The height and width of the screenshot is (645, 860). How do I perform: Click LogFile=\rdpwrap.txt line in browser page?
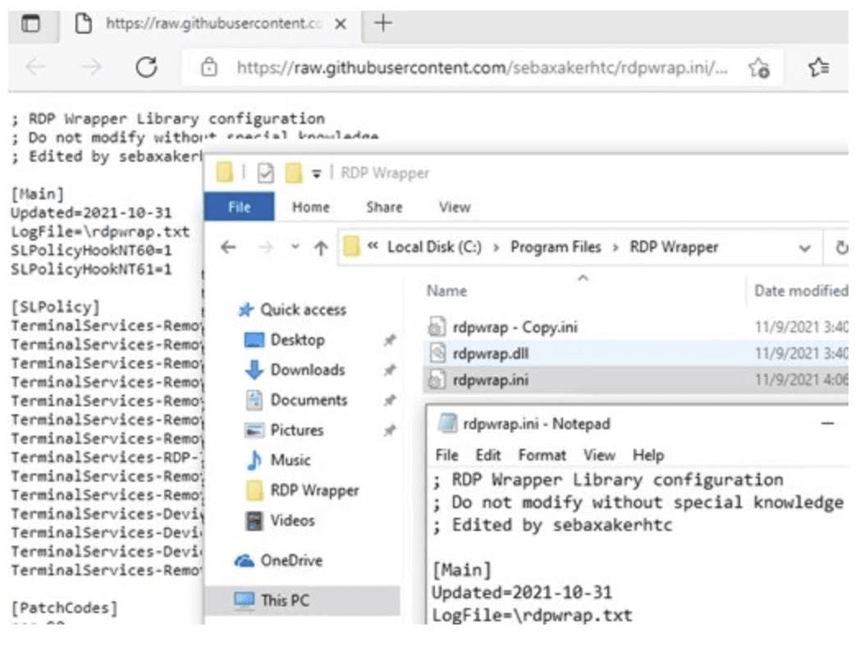tap(100, 232)
